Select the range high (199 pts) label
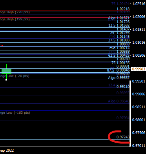 point(15,19)
